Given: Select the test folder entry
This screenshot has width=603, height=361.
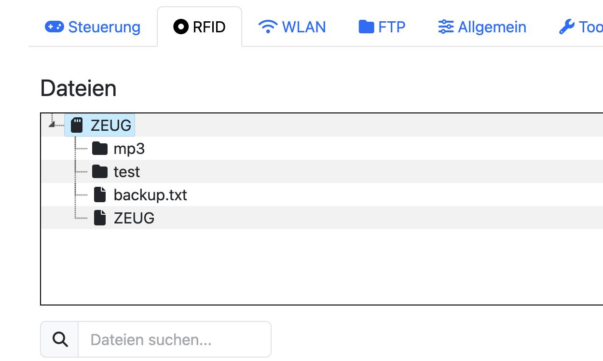Looking at the screenshot, I should click(x=126, y=172).
